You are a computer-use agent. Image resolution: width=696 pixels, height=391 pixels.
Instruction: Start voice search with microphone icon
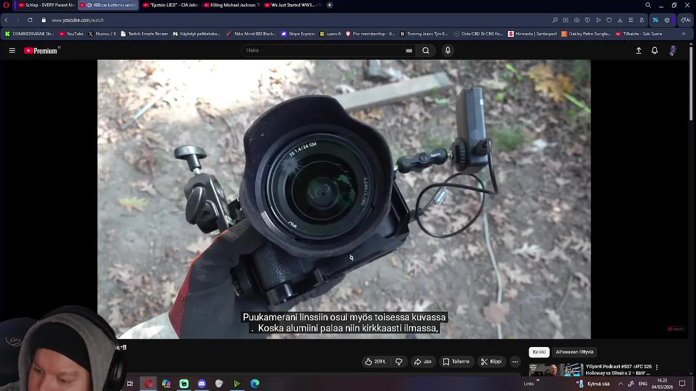448,51
